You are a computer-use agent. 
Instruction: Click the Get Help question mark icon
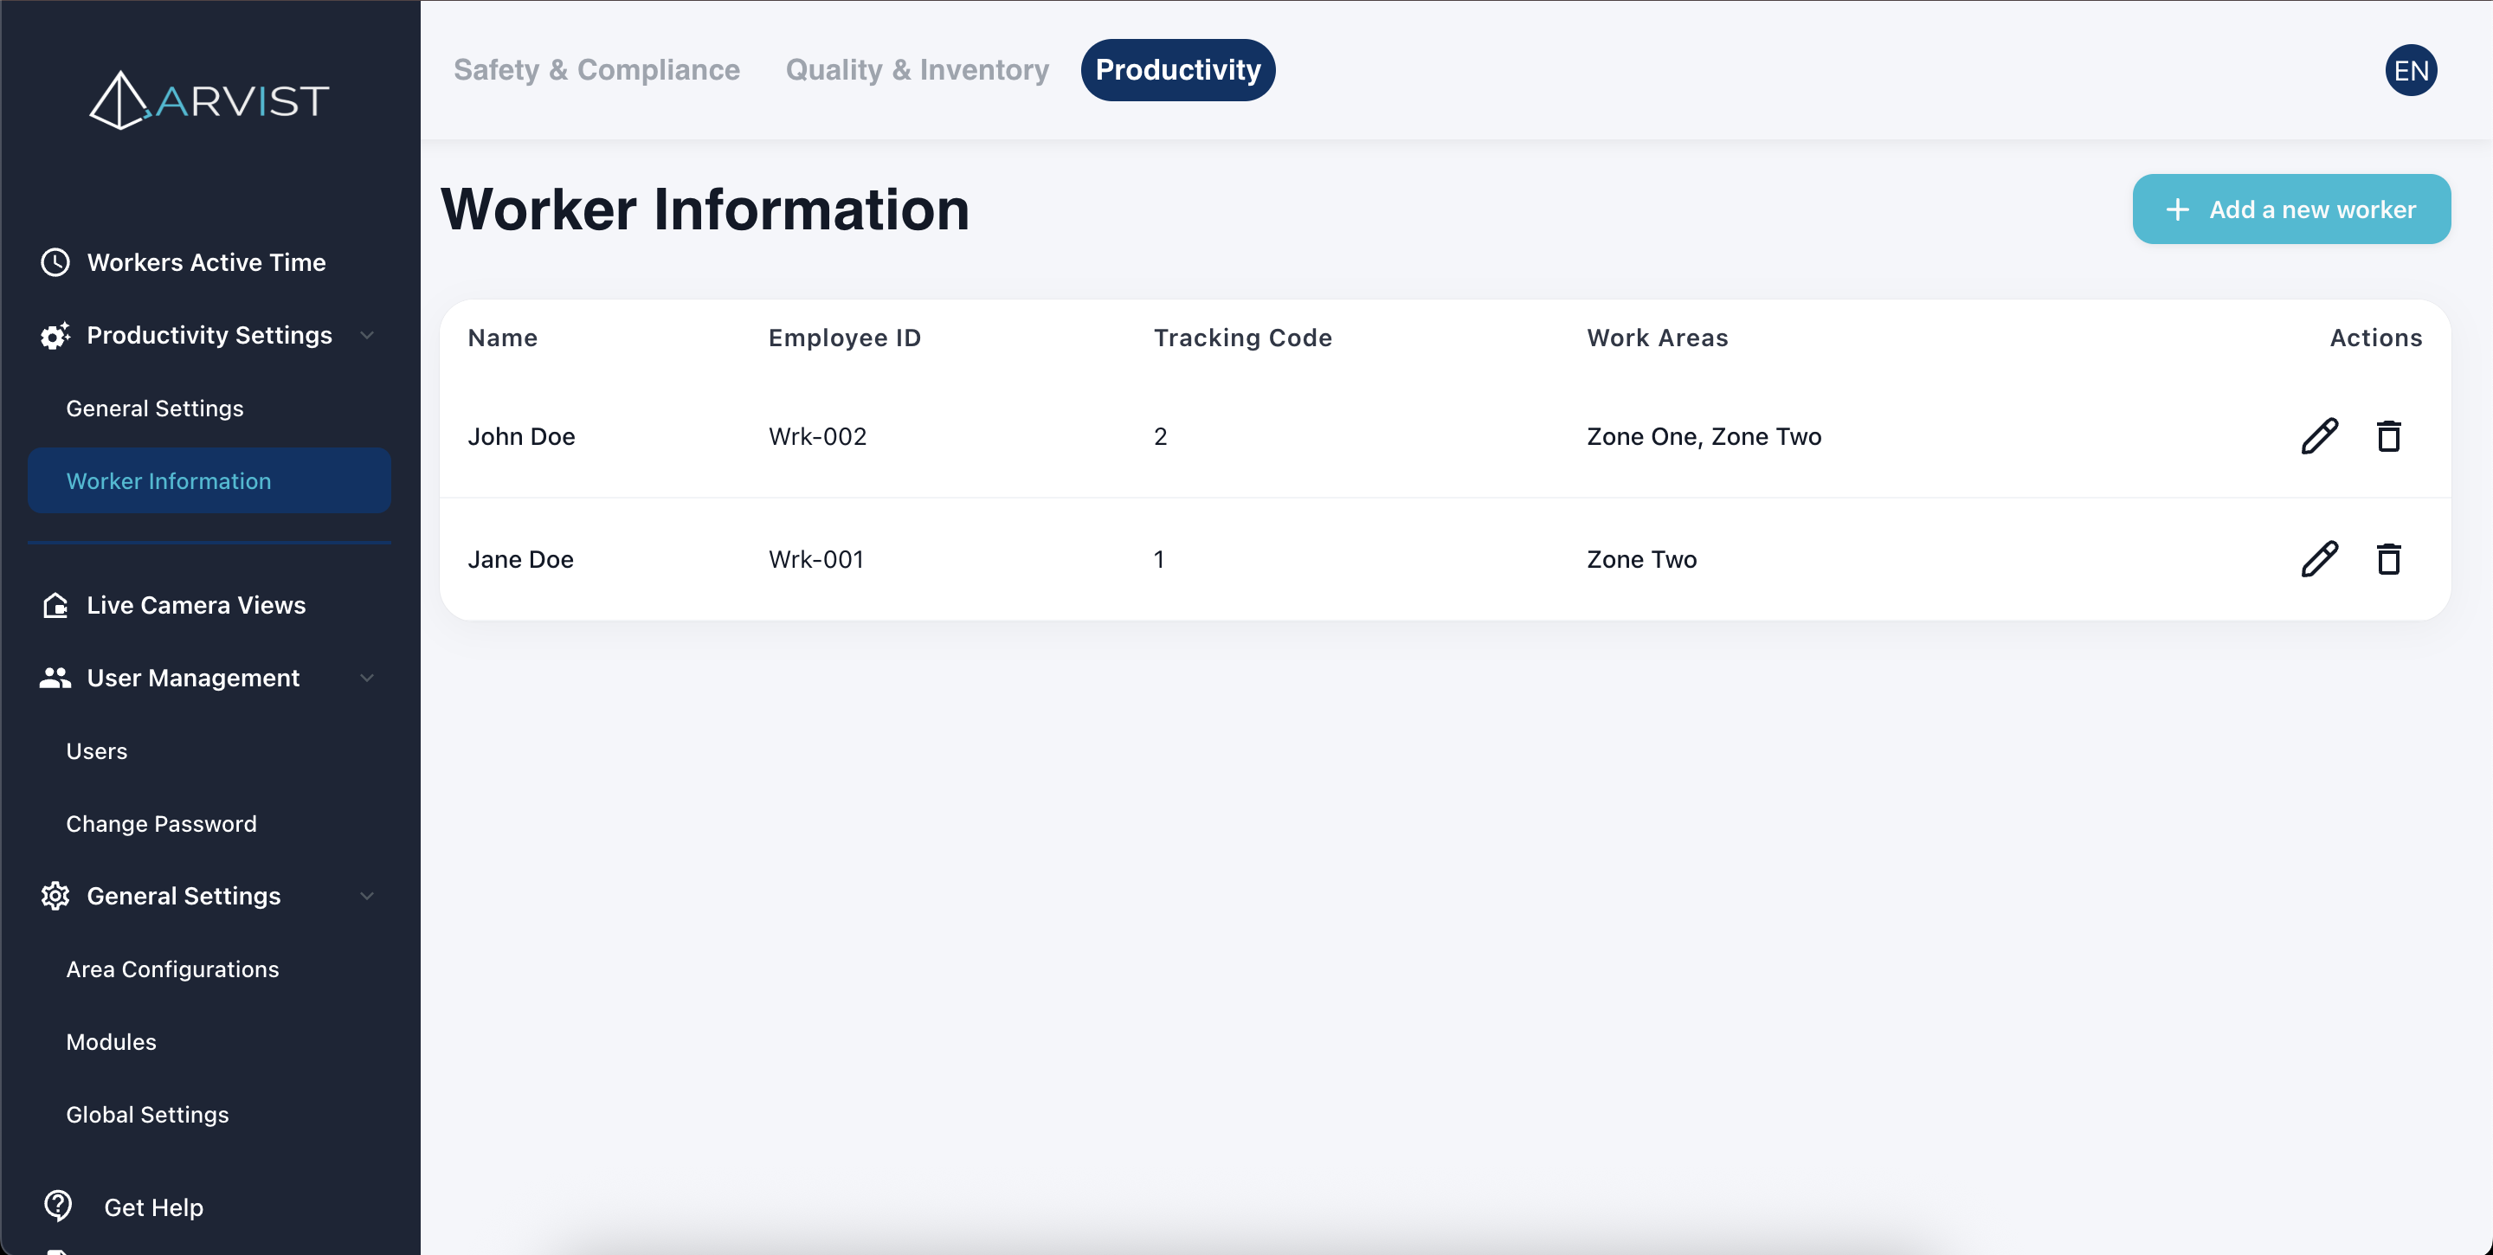[x=58, y=1206]
